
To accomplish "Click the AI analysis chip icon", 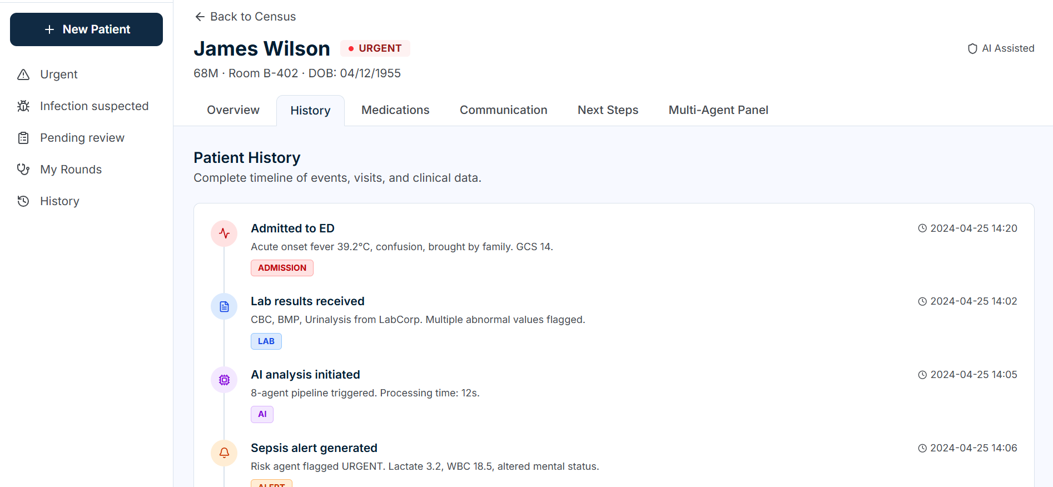I will (x=224, y=380).
